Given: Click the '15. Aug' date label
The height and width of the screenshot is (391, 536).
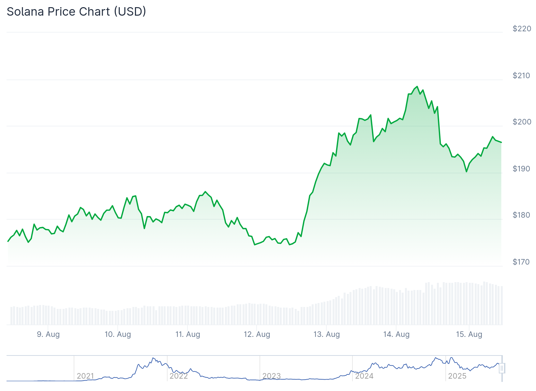Looking at the screenshot, I should coord(469,334).
